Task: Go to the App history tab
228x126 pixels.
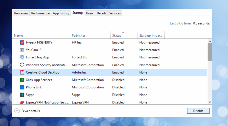Action: [x=61, y=13]
